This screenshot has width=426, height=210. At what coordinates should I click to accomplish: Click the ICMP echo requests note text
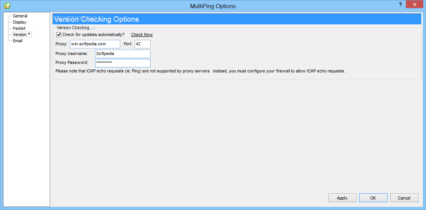pos(200,71)
